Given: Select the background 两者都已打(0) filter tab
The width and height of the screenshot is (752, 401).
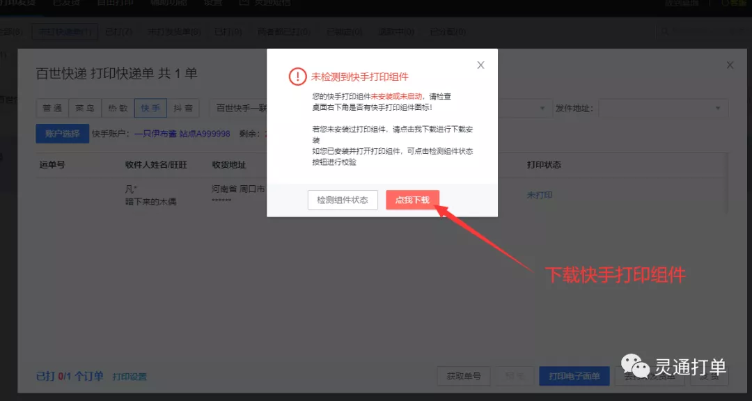Looking at the screenshot, I should (283, 31).
